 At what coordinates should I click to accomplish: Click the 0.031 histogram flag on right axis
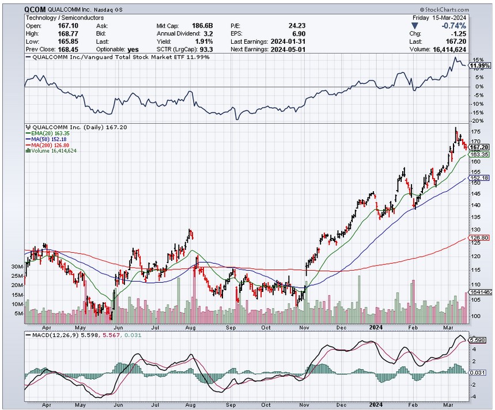click(478, 373)
